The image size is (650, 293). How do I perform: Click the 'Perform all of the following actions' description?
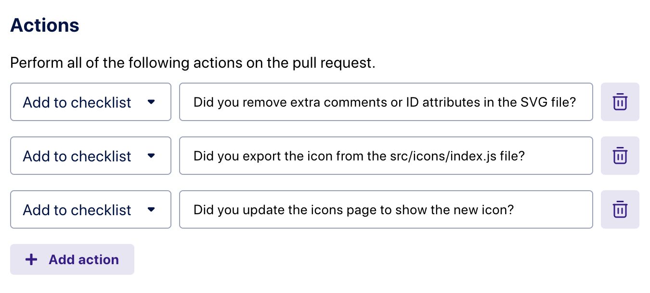(193, 63)
